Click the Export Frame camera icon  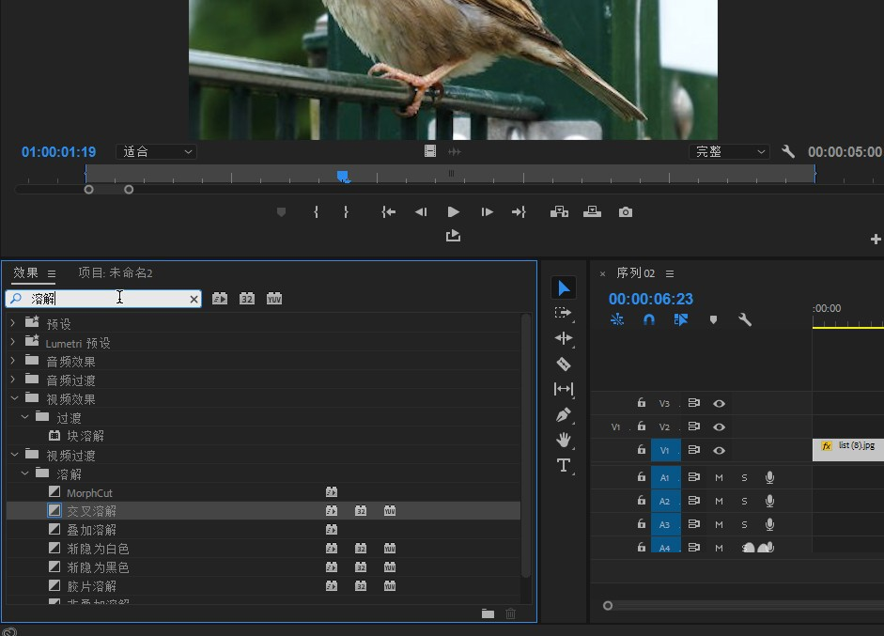tap(626, 212)
